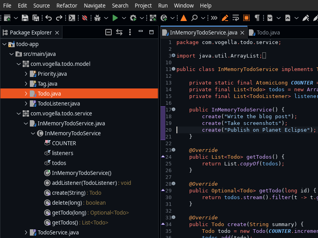Collapse the getTodos fold at line 23
Viewport: 318px width, 238px height.
(x=173, y=150)
